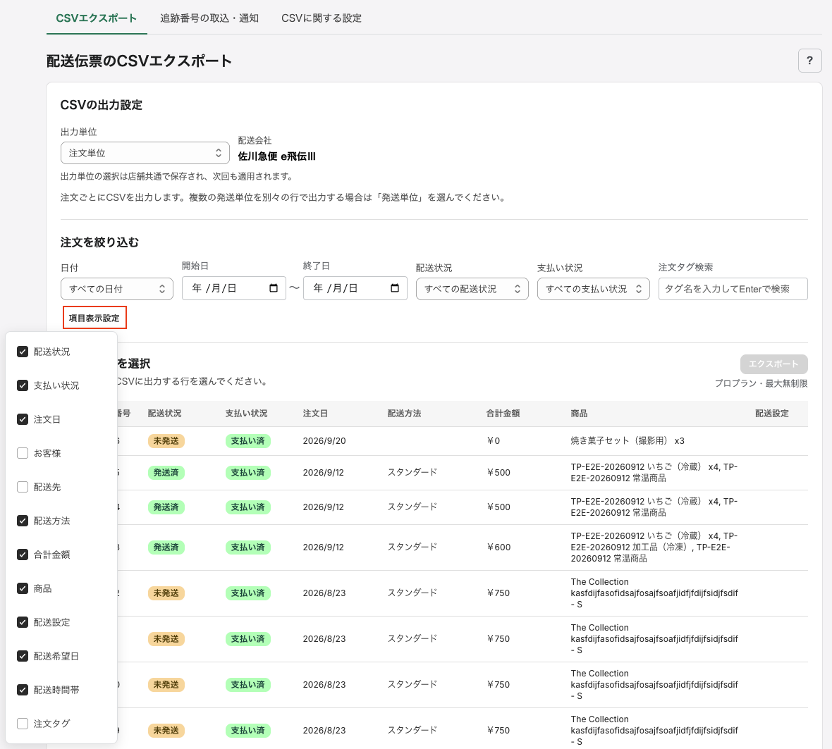Click the 商品 column header
The height and width of the screenshot is (749, 832).
(x=579, y=414)
